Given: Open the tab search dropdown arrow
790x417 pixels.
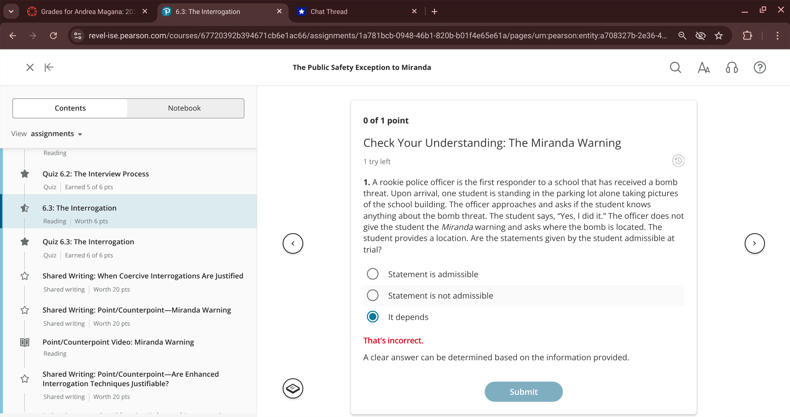Looking at the screenshot, I should point(11,12).
